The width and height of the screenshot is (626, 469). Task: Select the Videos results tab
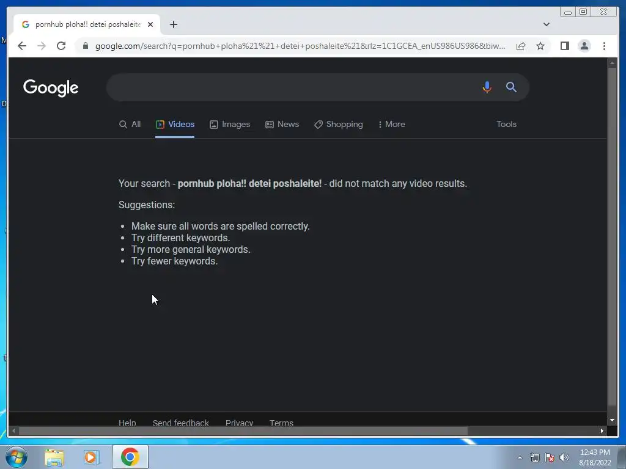pos(175,125)
